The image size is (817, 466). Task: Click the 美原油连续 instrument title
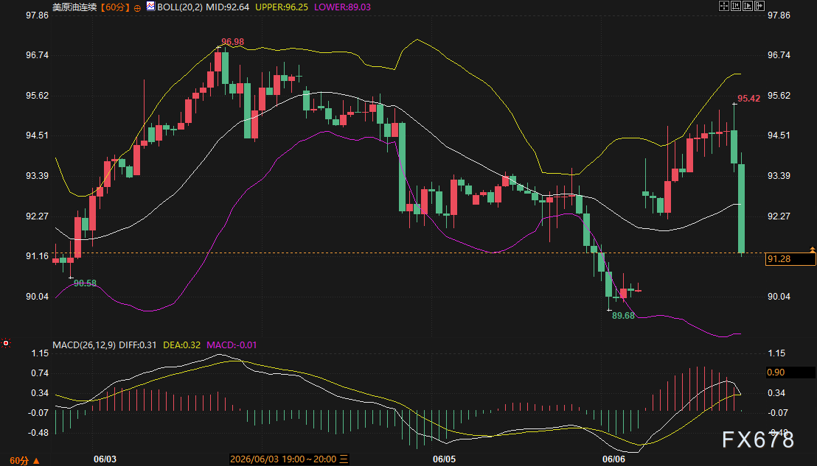(x=74, y=7)
